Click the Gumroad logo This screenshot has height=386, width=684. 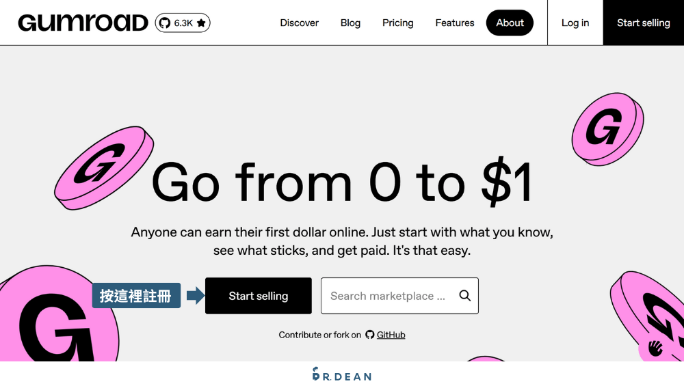[83, 23]
